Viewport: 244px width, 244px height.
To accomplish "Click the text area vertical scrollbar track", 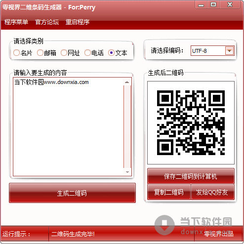I will (x=127, y=127).
